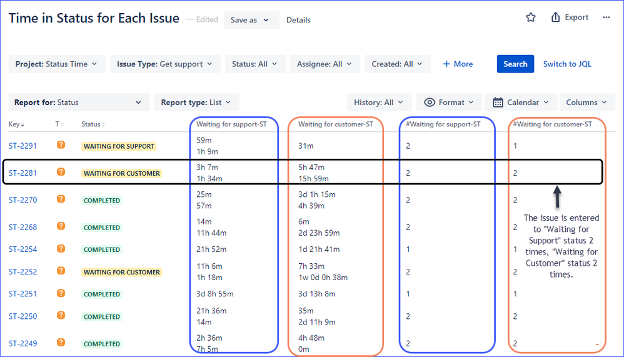Viewport: 624px width, 357px height.
Task: Sort by Key column arrow
Action: 23,124
